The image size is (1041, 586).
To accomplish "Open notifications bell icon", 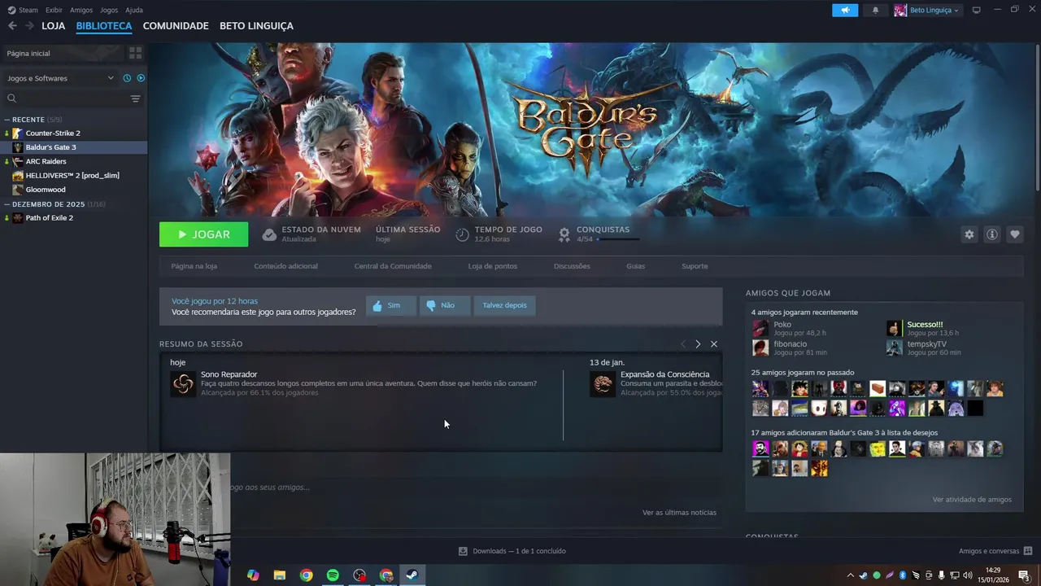I will tap(876, 10).
